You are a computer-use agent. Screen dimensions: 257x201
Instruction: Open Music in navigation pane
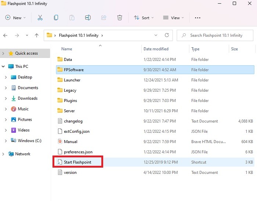tap(23, 109)
